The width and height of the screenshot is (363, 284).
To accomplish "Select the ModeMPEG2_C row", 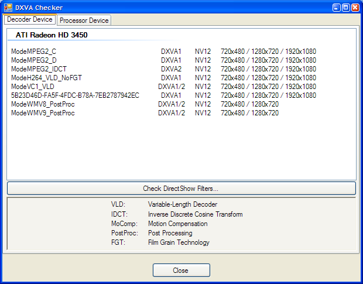I will tap(163, 52).
